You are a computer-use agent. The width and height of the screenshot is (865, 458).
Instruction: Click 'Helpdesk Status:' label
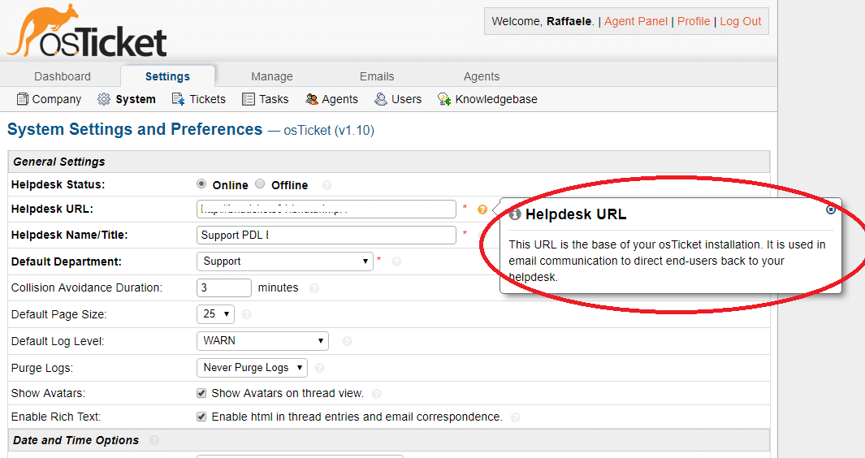[x=58, y=184]
